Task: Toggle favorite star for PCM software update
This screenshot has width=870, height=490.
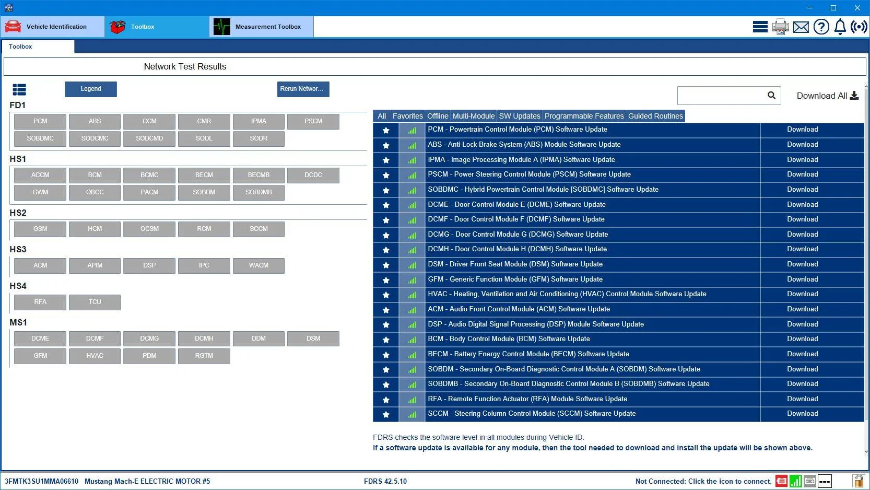Action: 386,130
